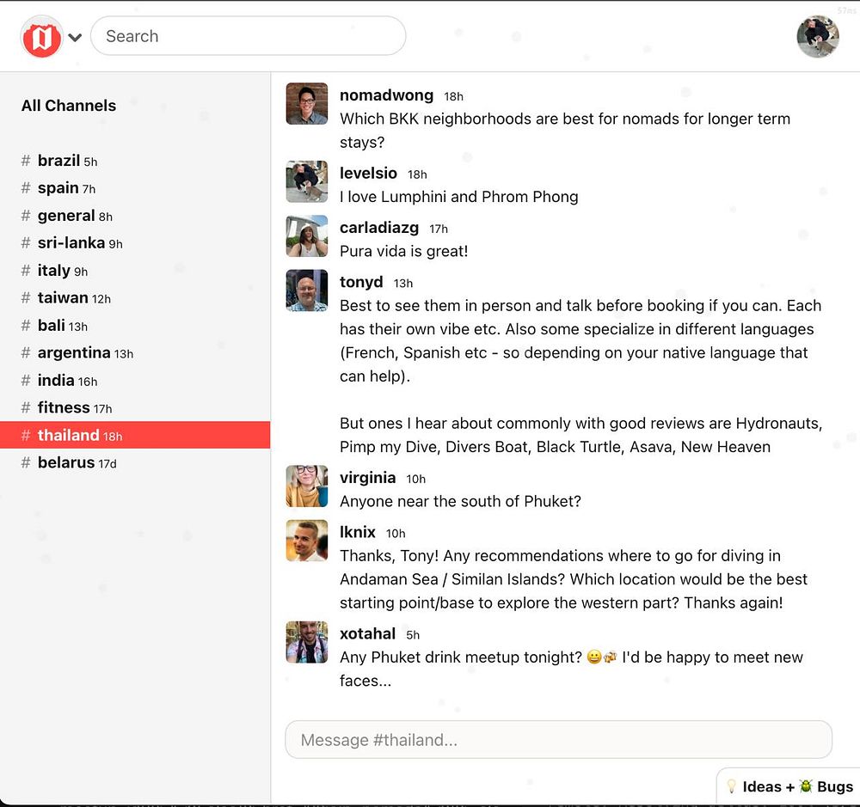Click tonyd's avatar picture

[x=307, y=290]
